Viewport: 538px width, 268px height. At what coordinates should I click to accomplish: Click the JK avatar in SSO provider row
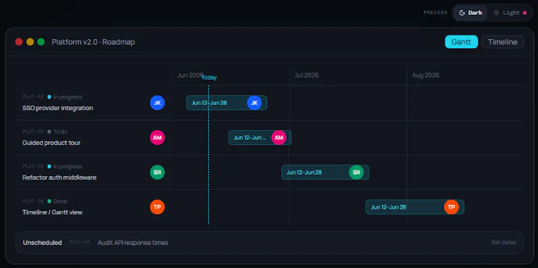pos(157,103)
